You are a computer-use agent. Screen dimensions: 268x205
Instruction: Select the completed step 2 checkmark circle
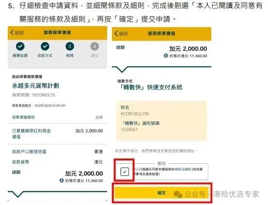click(x=45, y=47)
